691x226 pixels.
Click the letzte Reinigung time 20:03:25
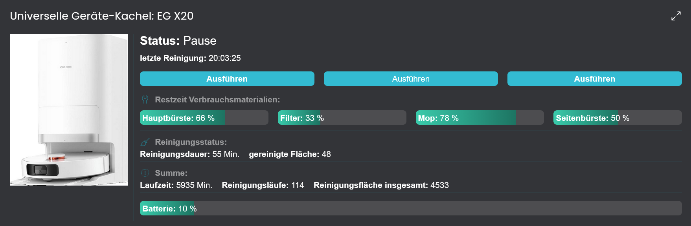(x=224, y=58)
